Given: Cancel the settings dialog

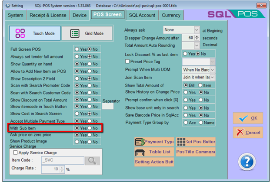Looking at the screenshot, I should (247, 133).
